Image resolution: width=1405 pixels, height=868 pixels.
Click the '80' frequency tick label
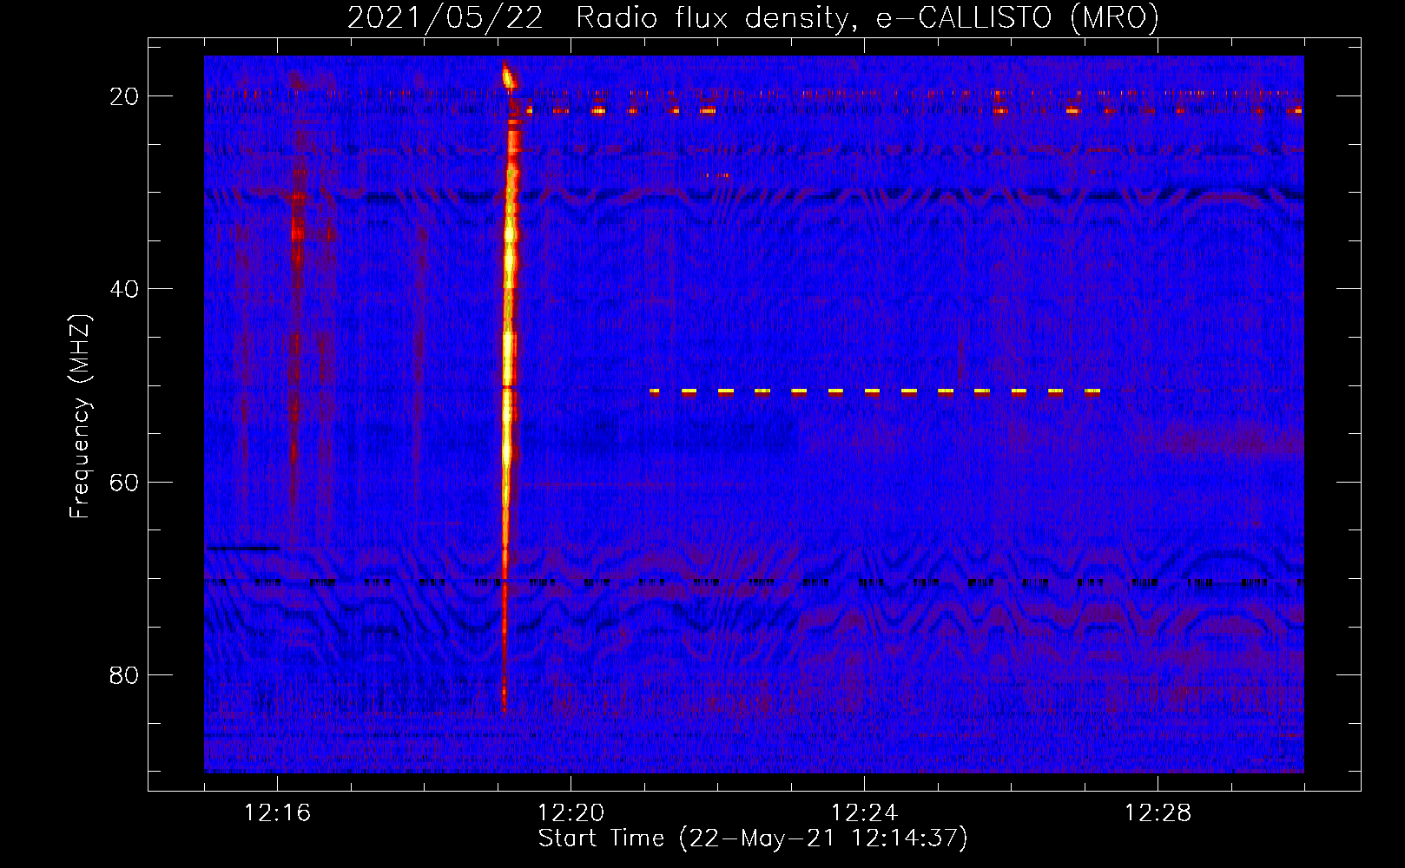(124, 675)
